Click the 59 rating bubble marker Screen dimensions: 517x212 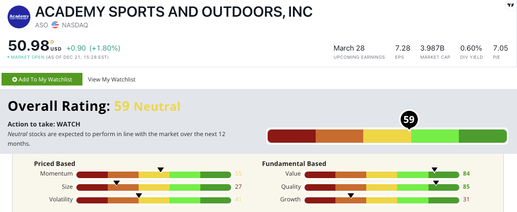point(409,120)
